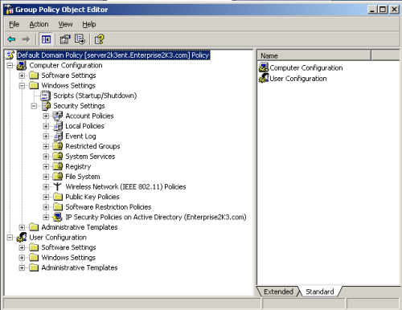Expand Wireless Network (IEEE 802.11) Policies node
This screenshot has width=402, height=310.
point(46,187)
